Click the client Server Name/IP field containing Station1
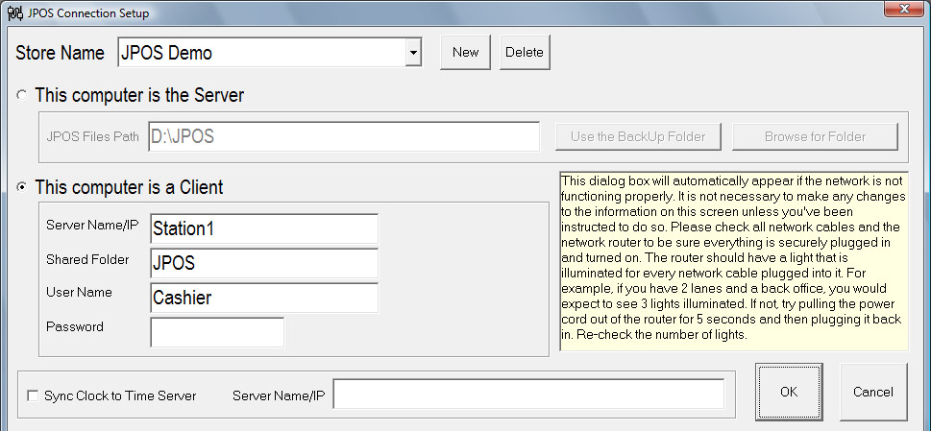The height and width of the screenshot is (431, 931). 264,228
